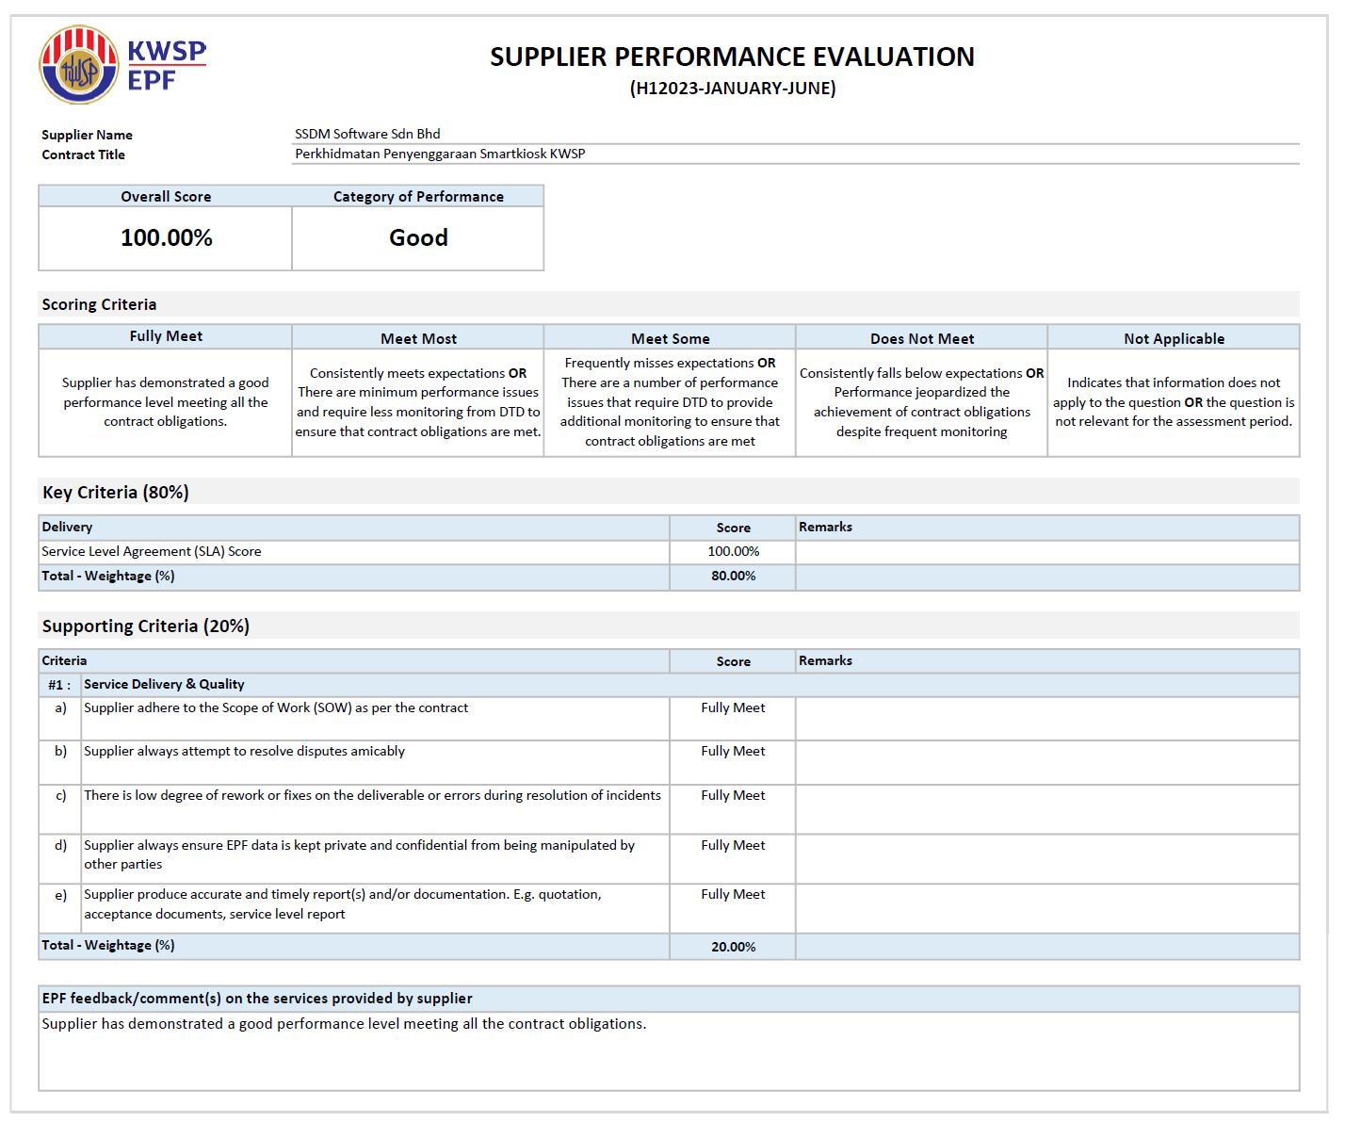Click the "Scoring Criteria" section heading
Viewport: 1345px width, 1122px height.
[x=99, y=304]
